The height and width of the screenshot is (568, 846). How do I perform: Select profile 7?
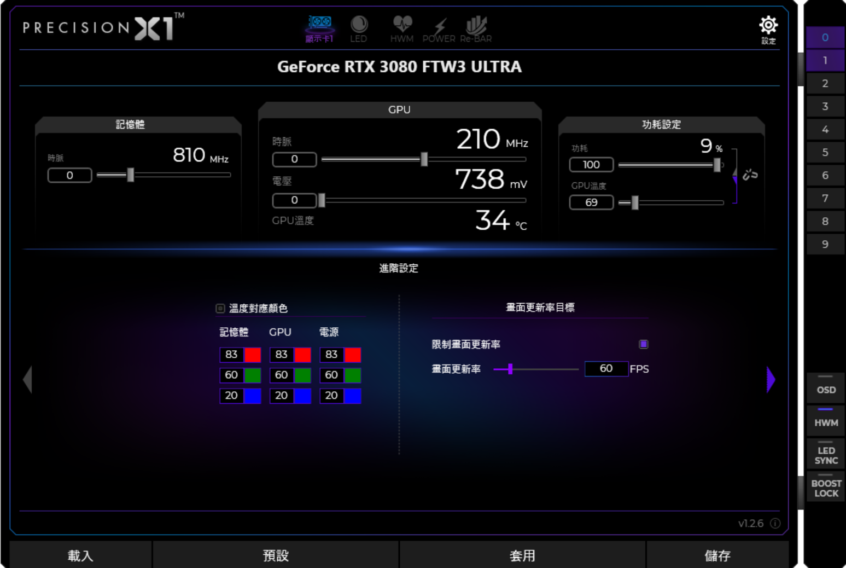825,198
